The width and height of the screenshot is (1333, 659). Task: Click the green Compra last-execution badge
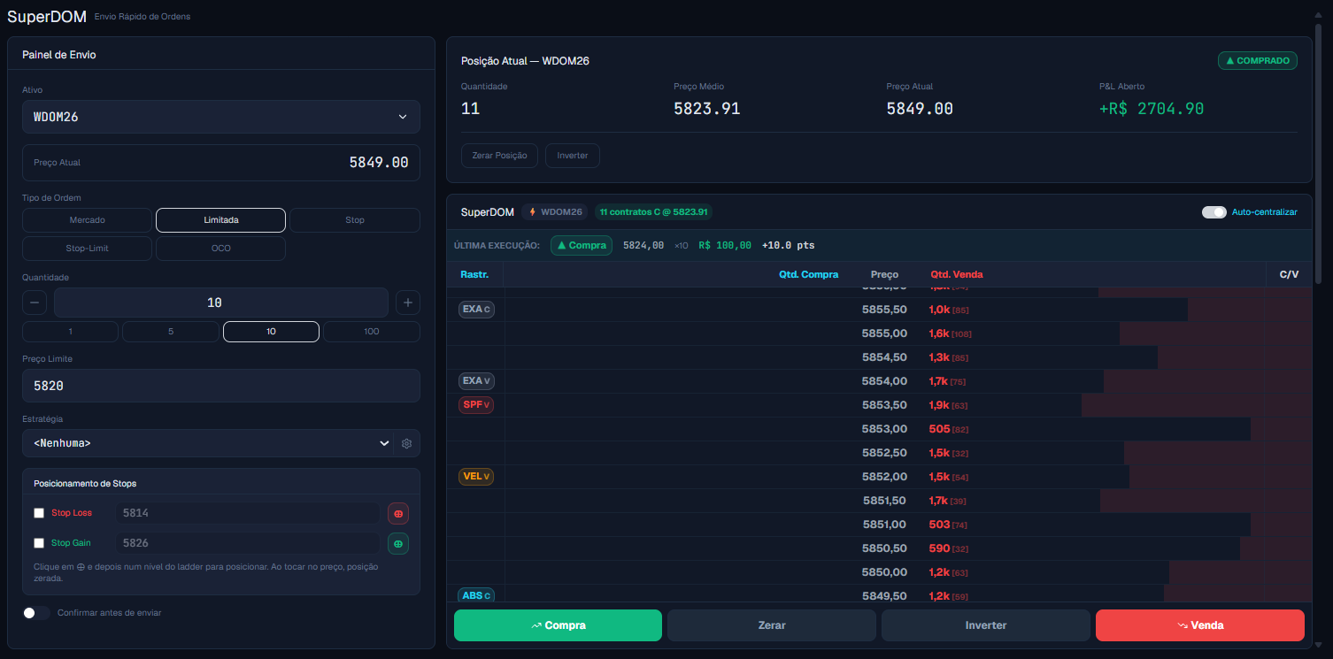click(582, 245)
